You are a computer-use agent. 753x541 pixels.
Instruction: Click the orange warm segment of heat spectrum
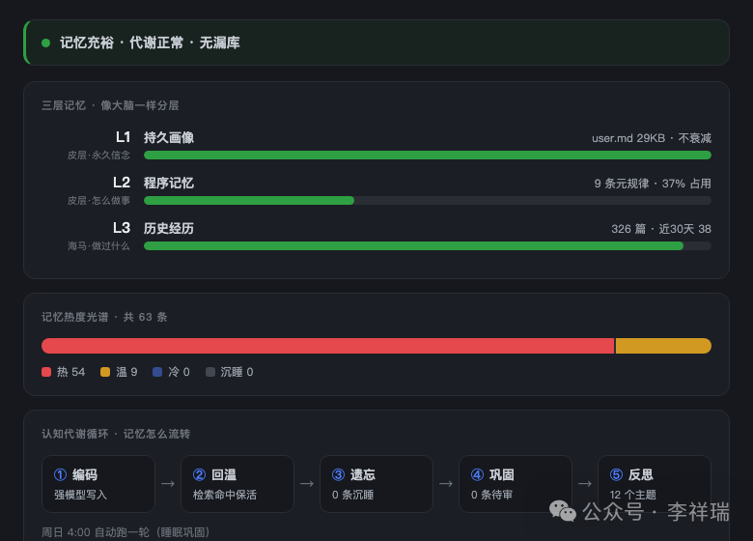point(663,346)
